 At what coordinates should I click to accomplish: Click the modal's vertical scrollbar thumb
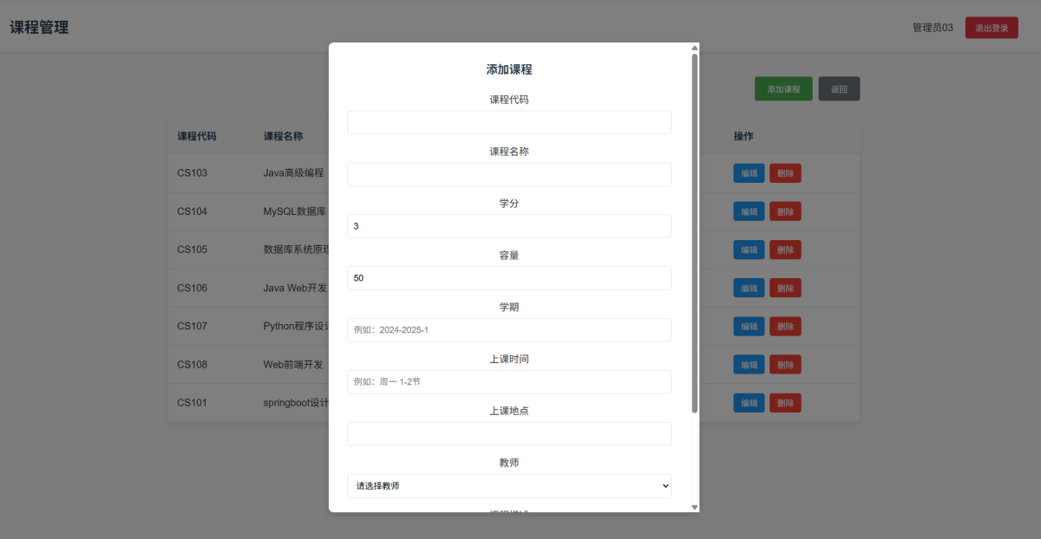pyautogui.click(x=694, y=234)
